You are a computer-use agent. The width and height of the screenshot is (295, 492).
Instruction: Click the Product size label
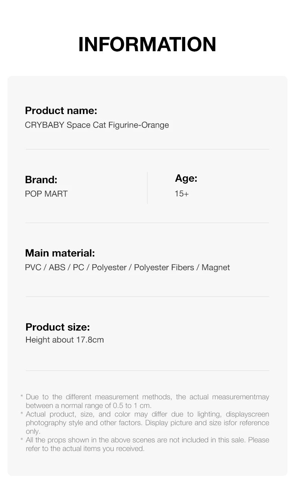pyautogui.click(x=58, y=327)
